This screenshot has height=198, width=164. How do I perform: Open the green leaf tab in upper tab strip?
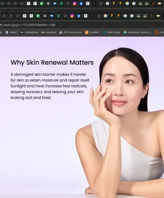click(x=61, y=4)
